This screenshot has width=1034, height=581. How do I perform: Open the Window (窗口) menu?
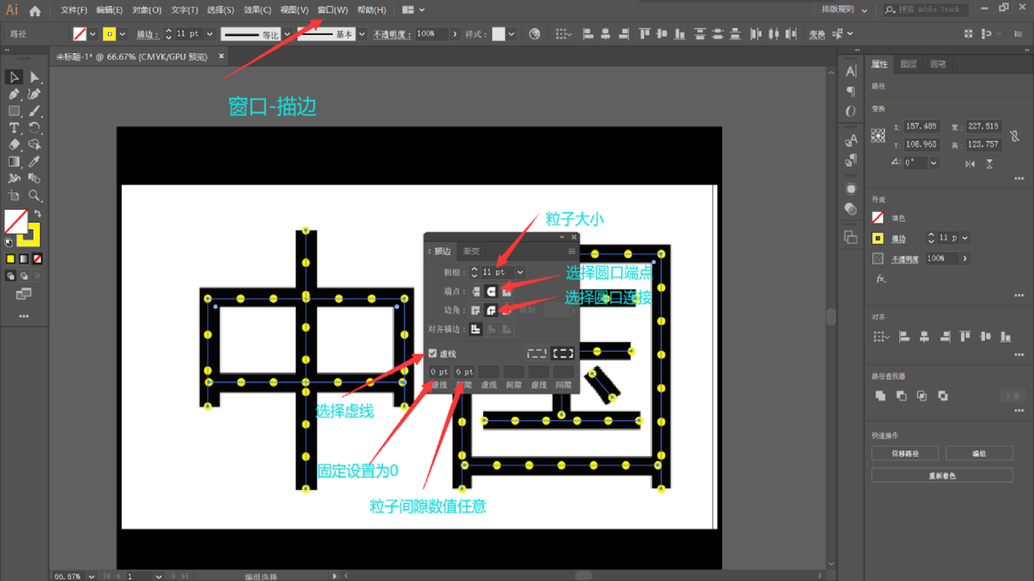(x=332, y=10)
